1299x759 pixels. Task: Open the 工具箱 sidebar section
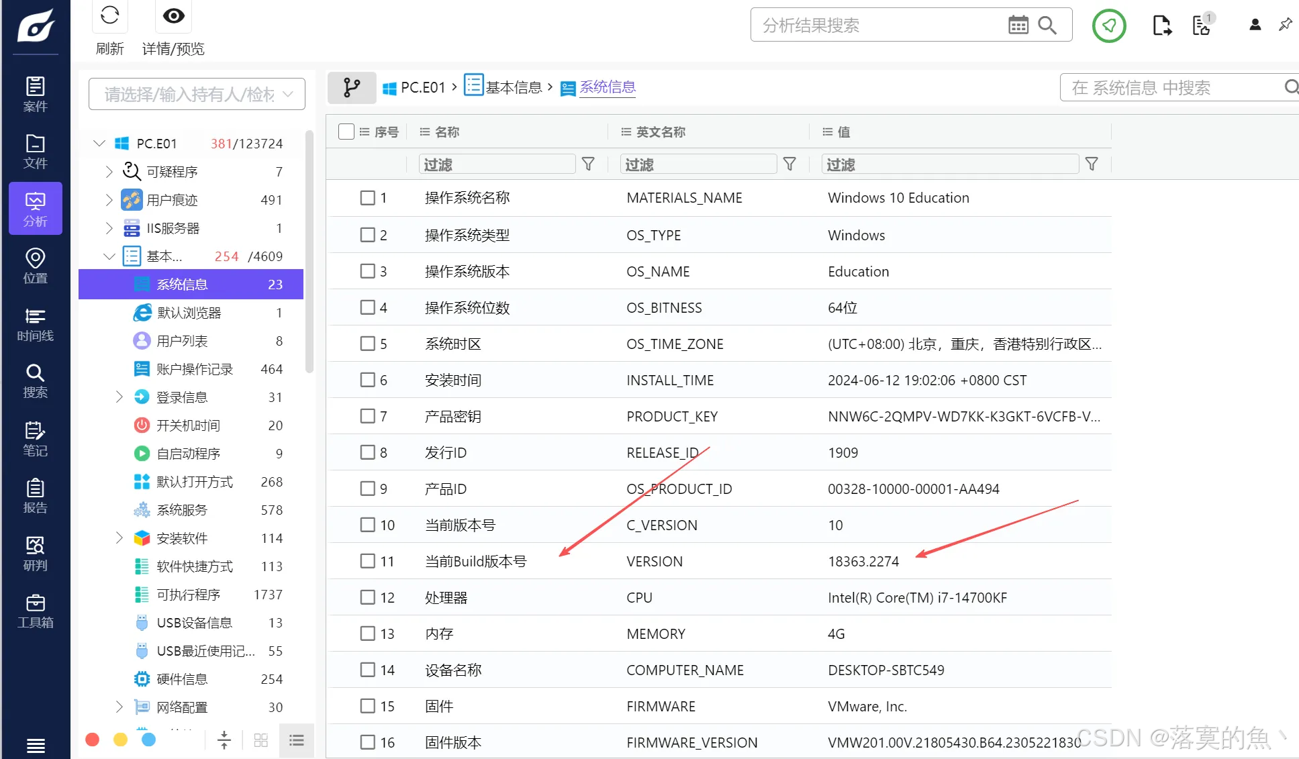(x=36, y=611)
